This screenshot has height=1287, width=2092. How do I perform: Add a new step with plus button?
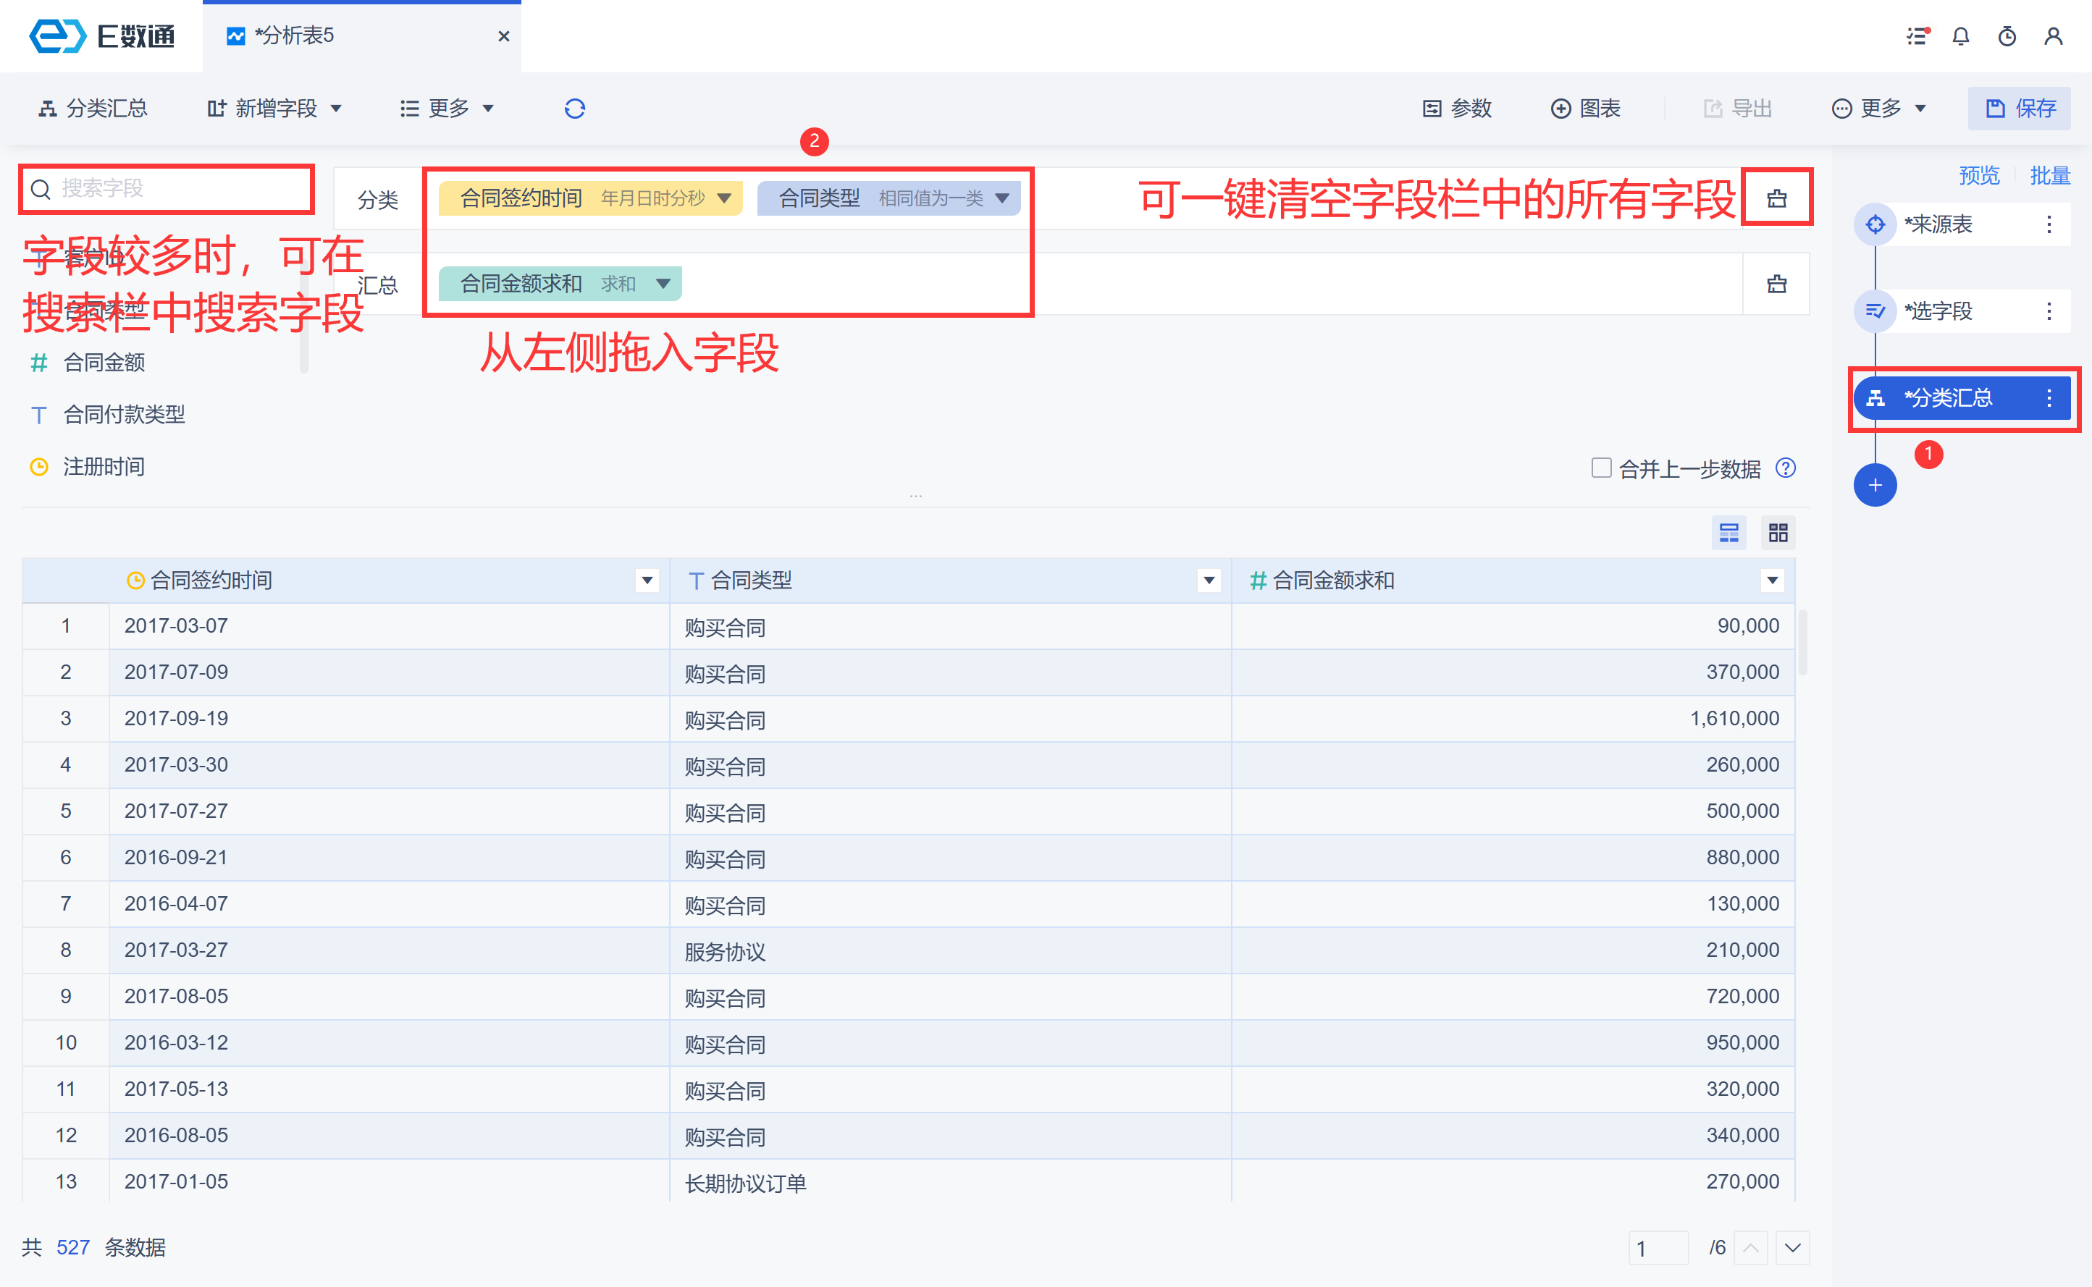coord(1874,485)
